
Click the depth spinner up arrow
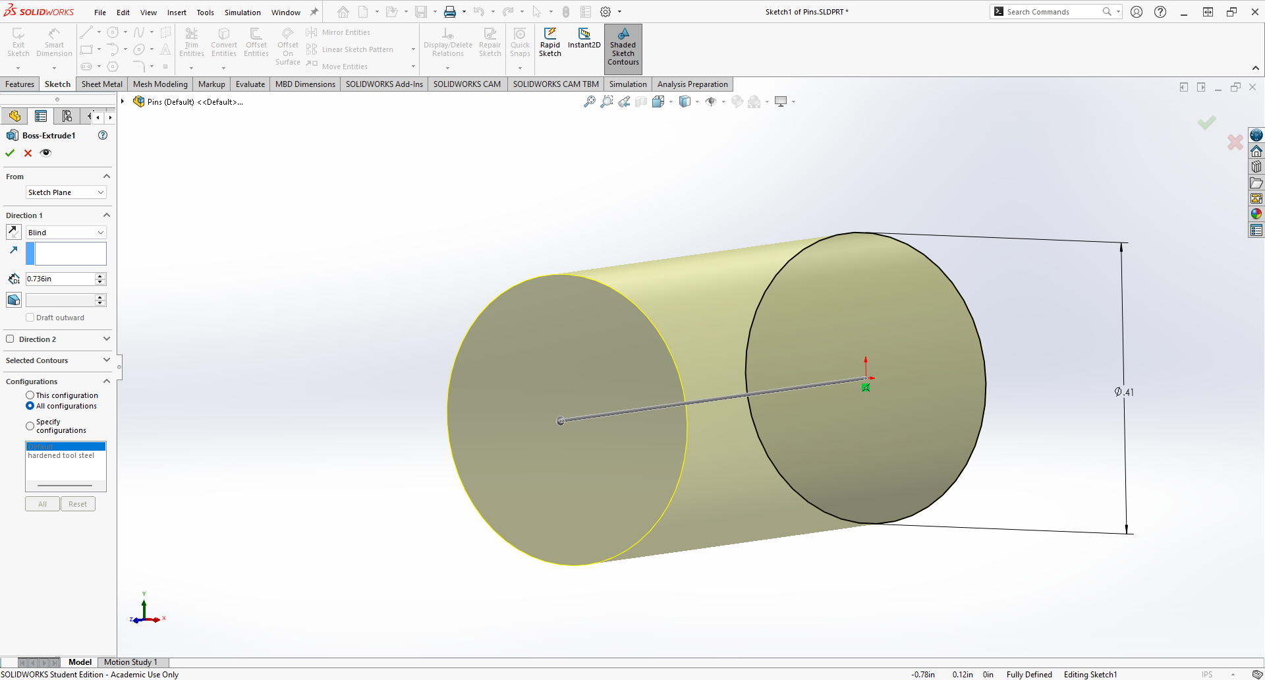coord(100,276)
